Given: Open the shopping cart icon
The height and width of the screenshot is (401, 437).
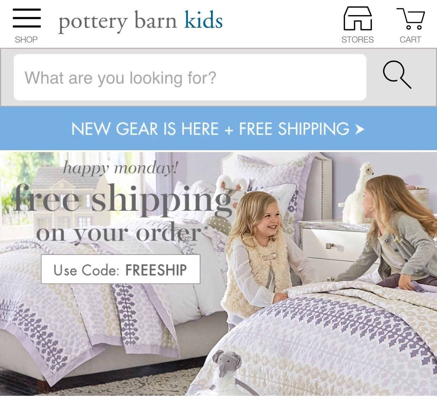Looking at the screenshot, I should [411, 19].
